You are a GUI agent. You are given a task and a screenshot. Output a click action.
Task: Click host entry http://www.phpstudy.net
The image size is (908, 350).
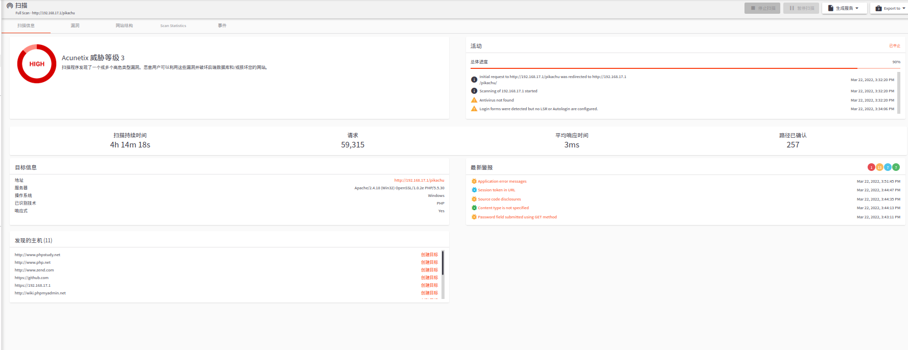point(37,255)
